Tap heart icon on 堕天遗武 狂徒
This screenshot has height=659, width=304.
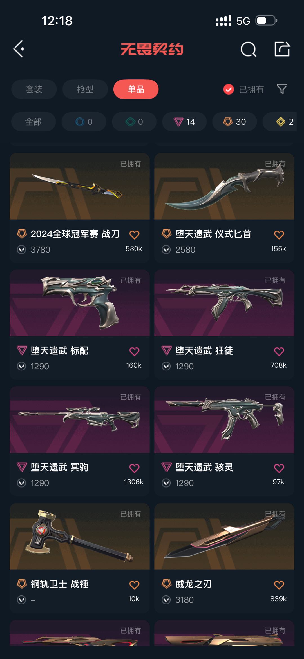point(279,351)
